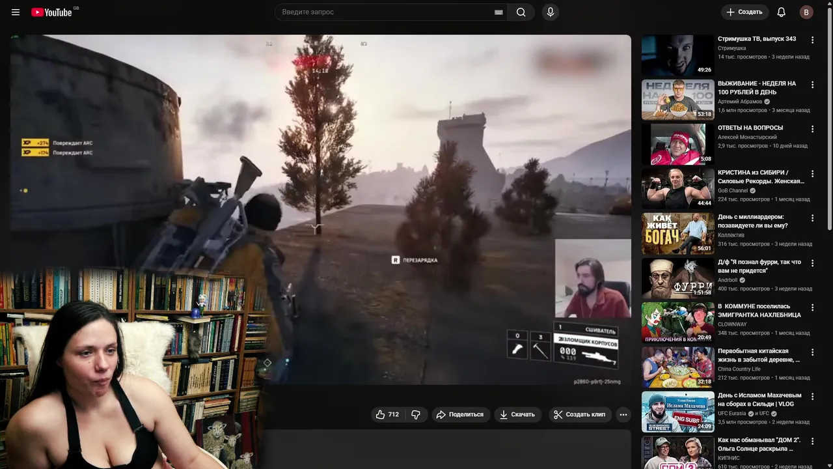
Task: Open options menu for ОТВЕТЫ НА ВОПРОСЫ
Action: point(812,129)
